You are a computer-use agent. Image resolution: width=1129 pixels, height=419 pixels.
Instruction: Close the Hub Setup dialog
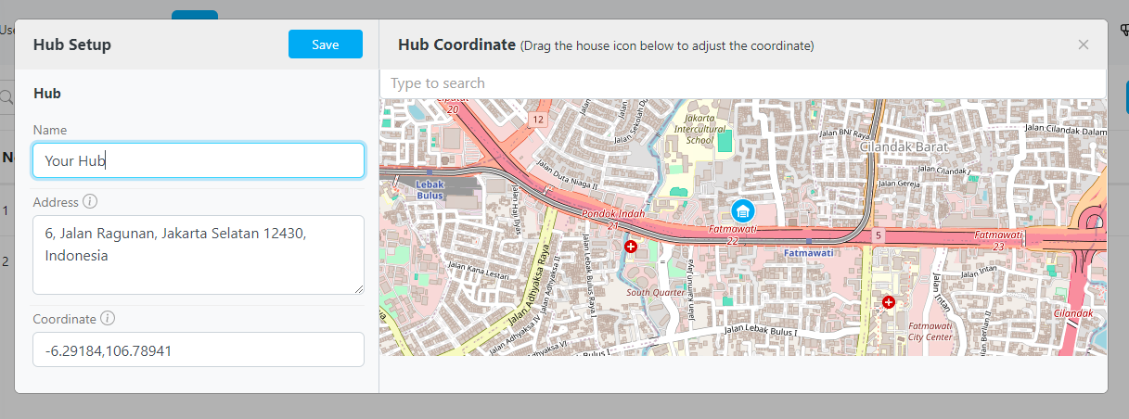pos(1083,44)
